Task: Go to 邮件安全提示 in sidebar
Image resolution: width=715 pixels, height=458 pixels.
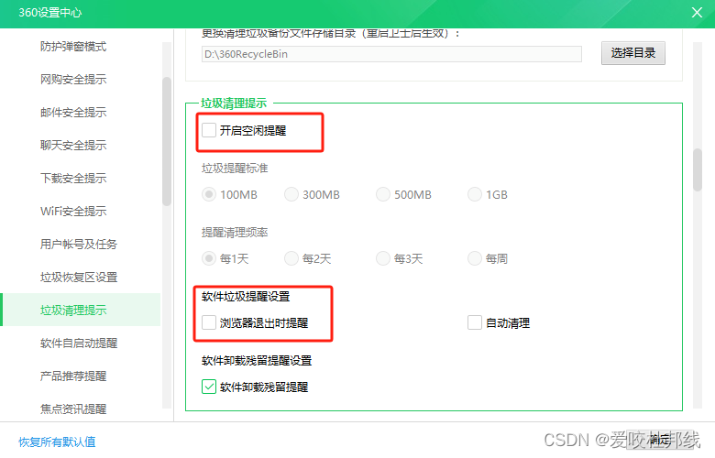Action: coord(73,112)
